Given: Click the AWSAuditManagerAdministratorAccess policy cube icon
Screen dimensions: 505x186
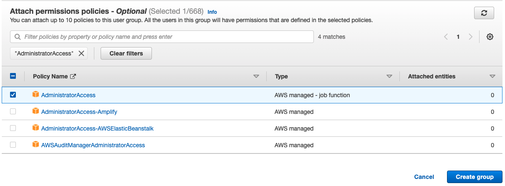Looking at the screenshot, I should [35, 145].
